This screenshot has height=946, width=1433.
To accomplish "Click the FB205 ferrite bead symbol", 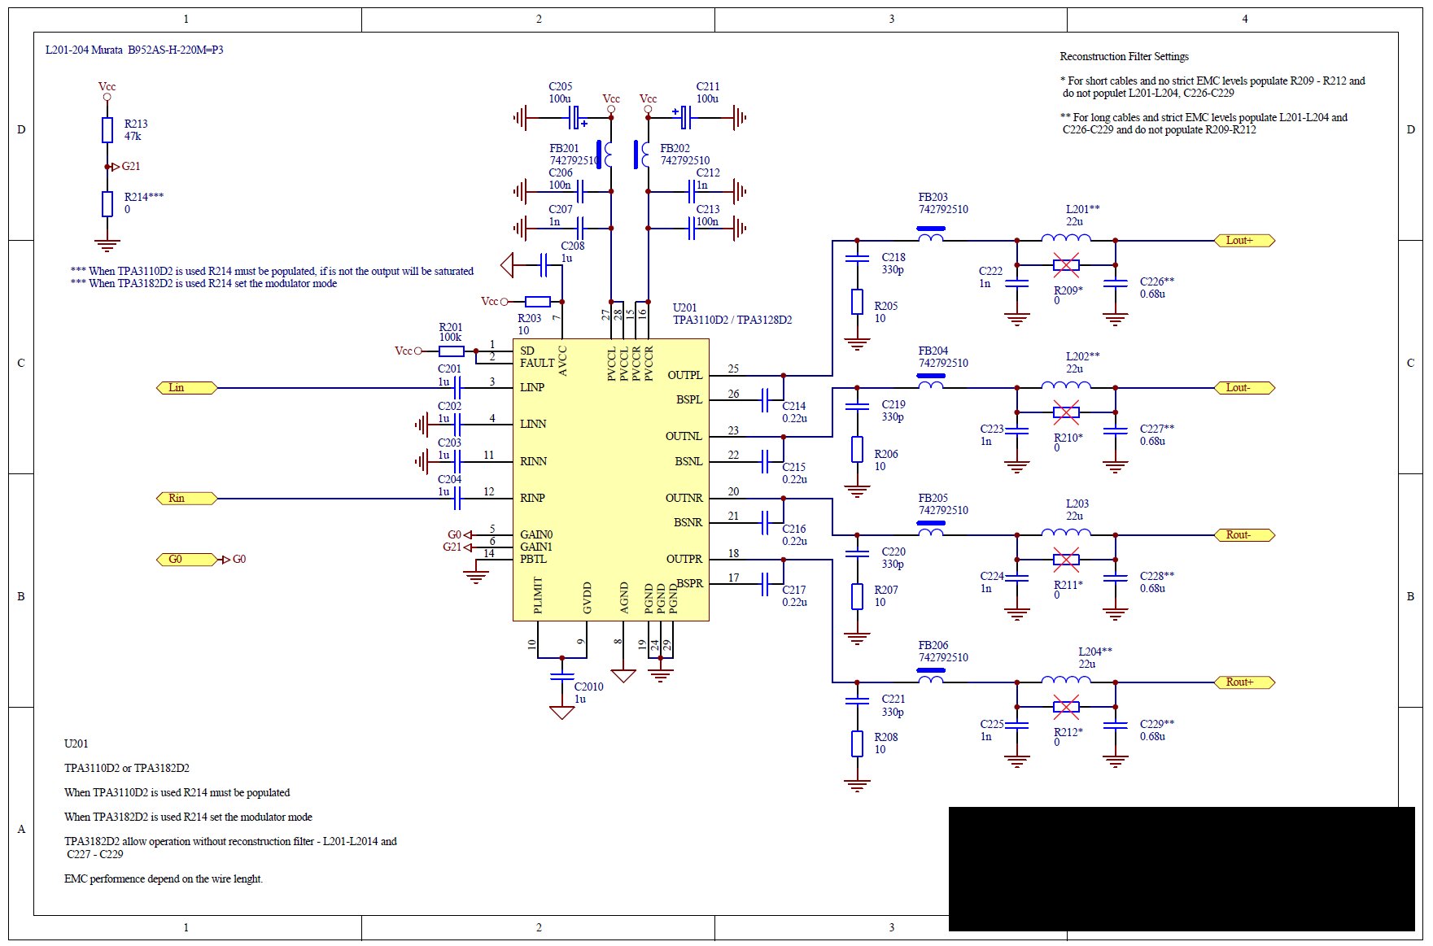I will [931, 529].
